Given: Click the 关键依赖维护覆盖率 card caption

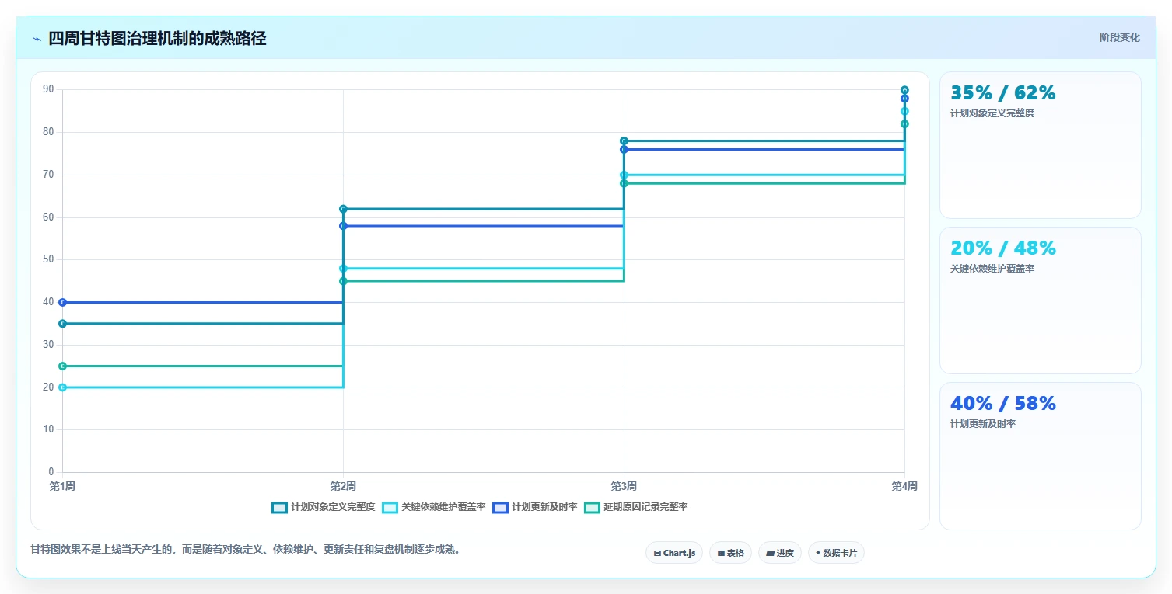Looking at the screenshot, I should tap(992, 269).
